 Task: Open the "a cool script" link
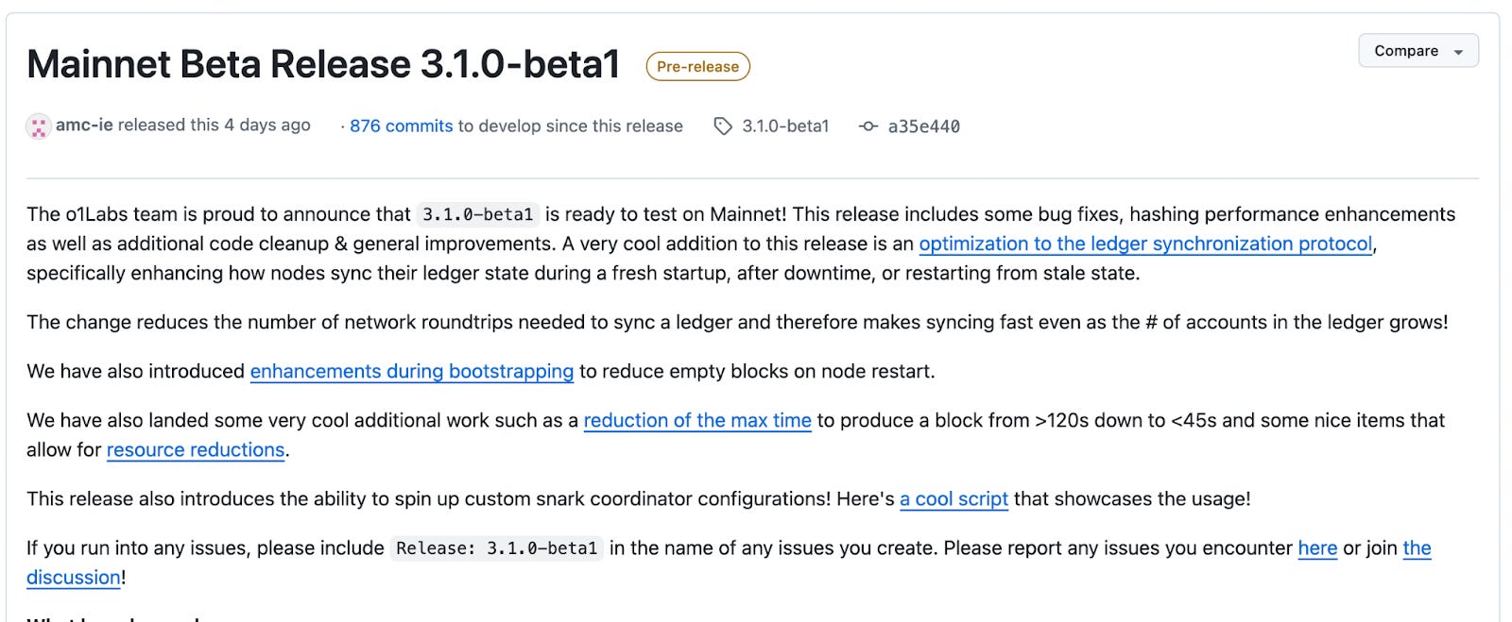tap(954, 498)
